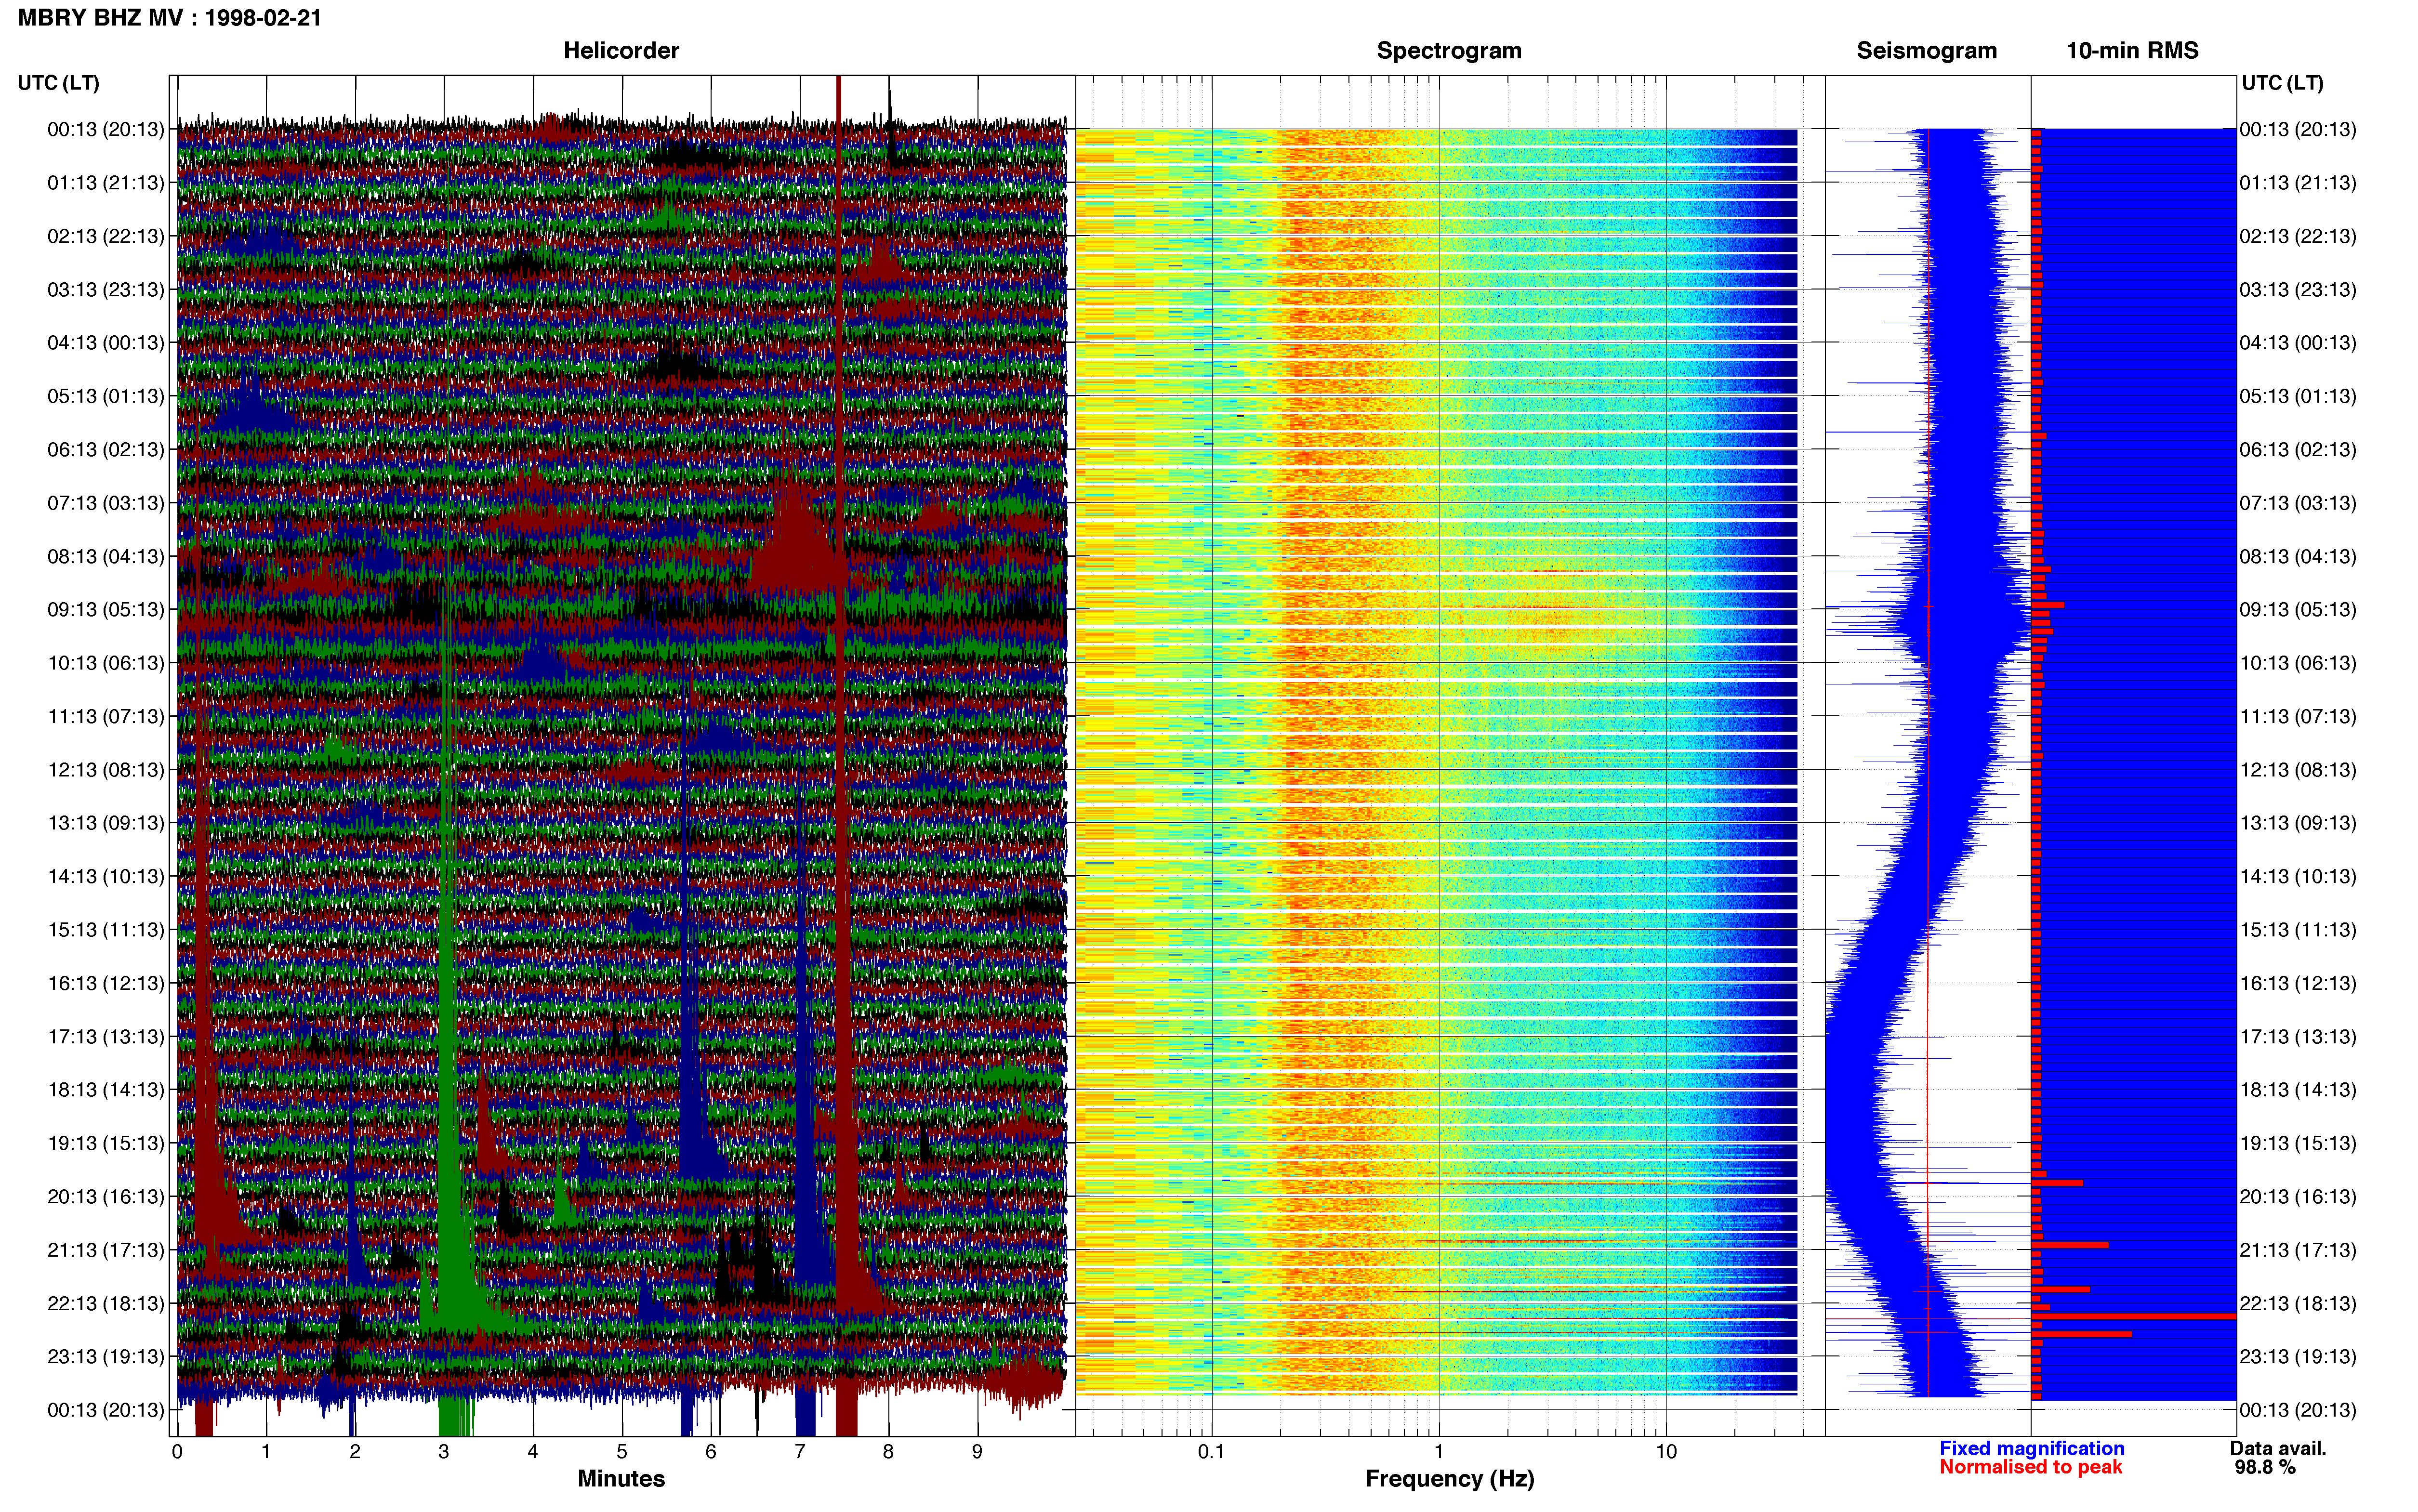This screenshot has height=1512, width=2418.
Task: Click the 10 Hz frequency tick label
Action: point(1666,1452)
